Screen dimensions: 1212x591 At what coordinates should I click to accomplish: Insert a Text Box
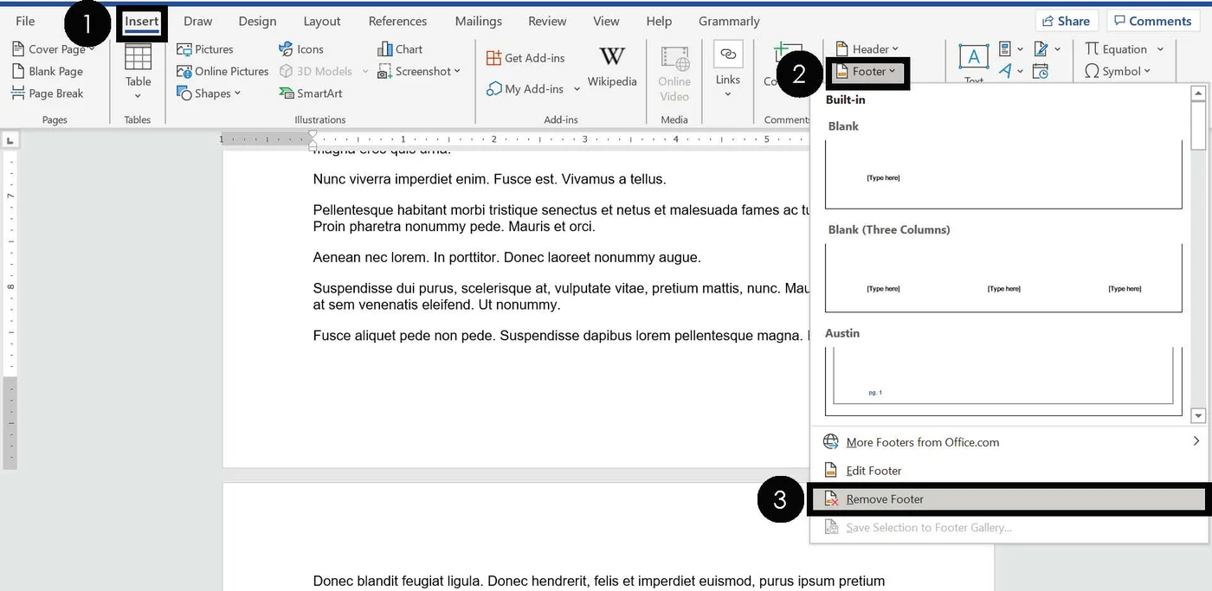(x=974, y=65)
